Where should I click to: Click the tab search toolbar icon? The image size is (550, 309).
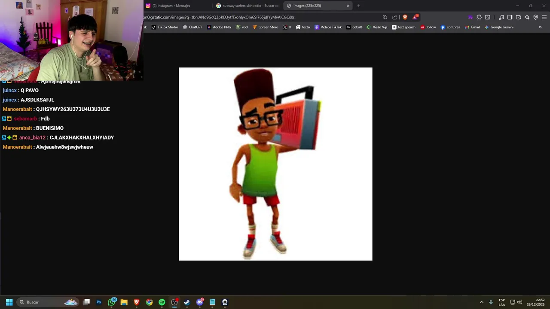488,17
